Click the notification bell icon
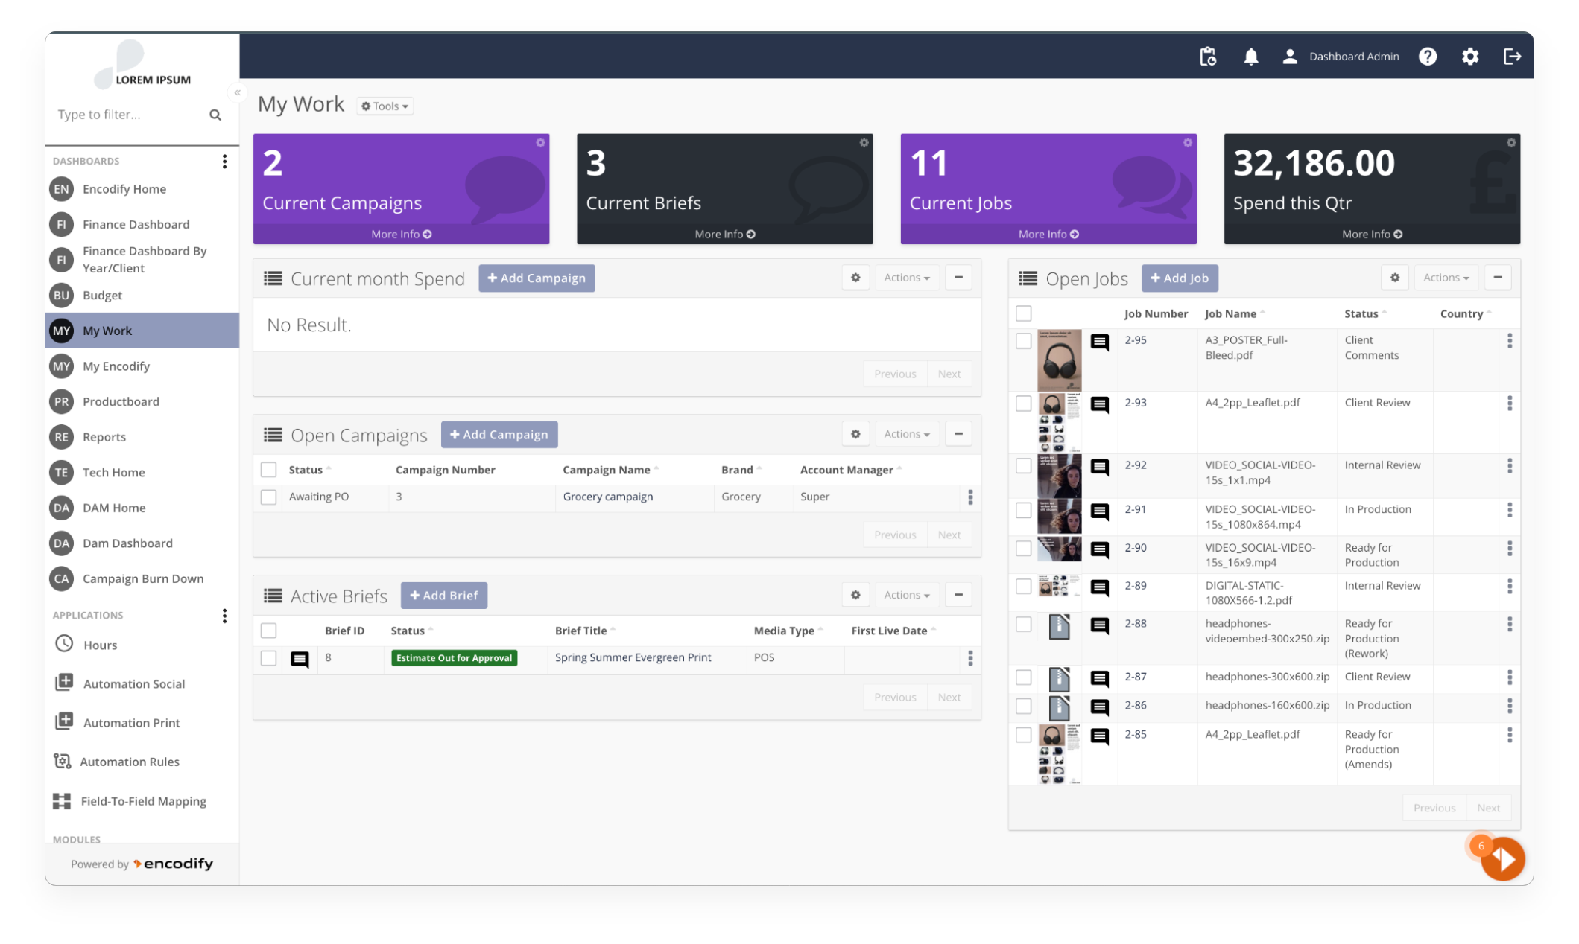Screen dimensions: 1579x944 (1250, 55)
